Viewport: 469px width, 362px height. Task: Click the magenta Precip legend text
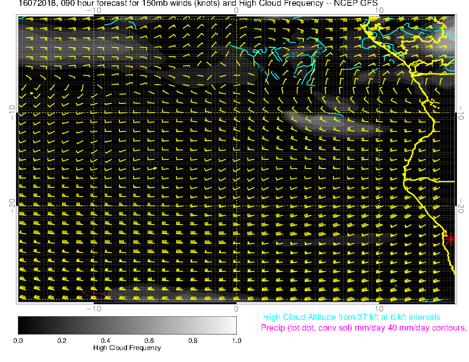[363, 328]
